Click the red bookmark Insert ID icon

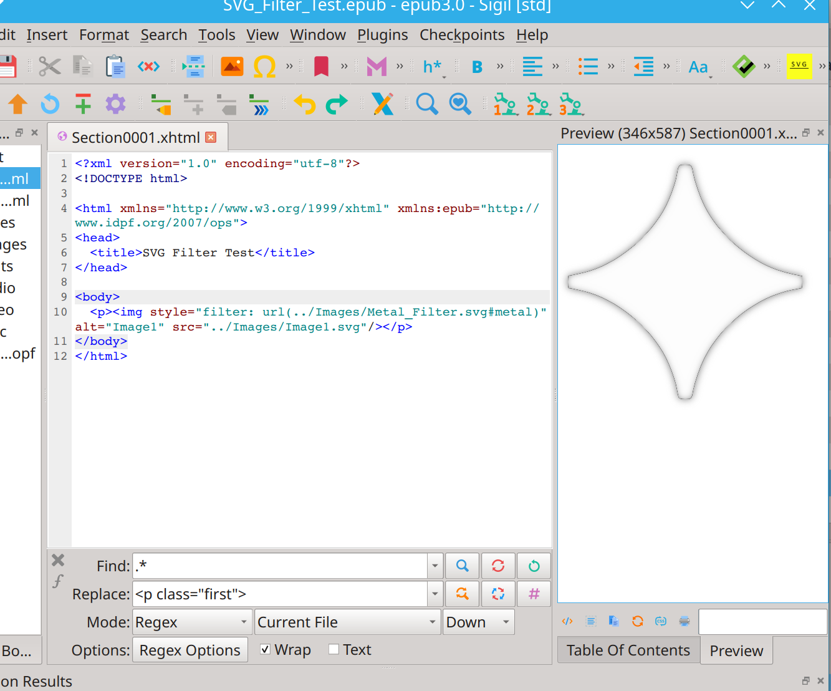(321, 66)
